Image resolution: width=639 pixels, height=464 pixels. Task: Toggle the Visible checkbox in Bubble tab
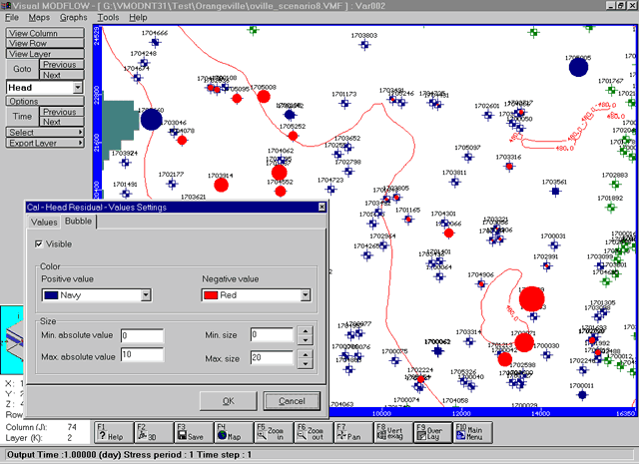[39, 244]
